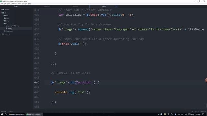207x116 pixels.
Task: Click the Academy folder icon
Action: (3, 34)
